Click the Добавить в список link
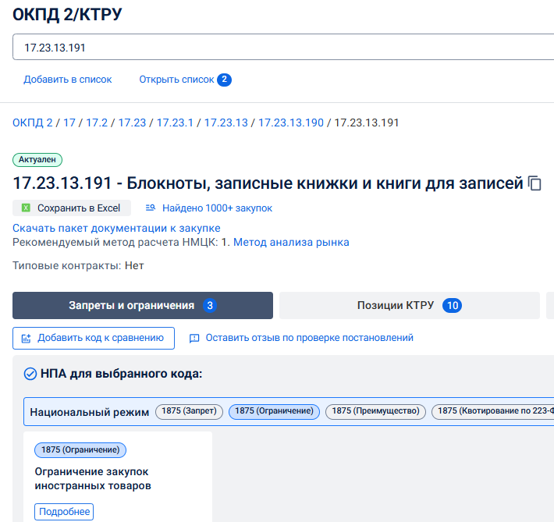554x522 pixels. click(x=68, y=80)
